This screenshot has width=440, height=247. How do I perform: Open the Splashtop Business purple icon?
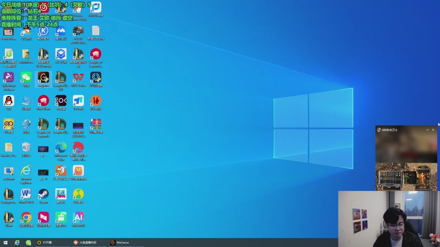point(9,77)
